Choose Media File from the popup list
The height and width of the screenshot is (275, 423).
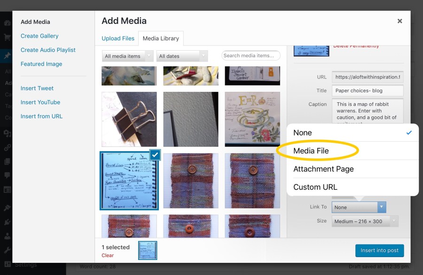(x=311, y=151)
